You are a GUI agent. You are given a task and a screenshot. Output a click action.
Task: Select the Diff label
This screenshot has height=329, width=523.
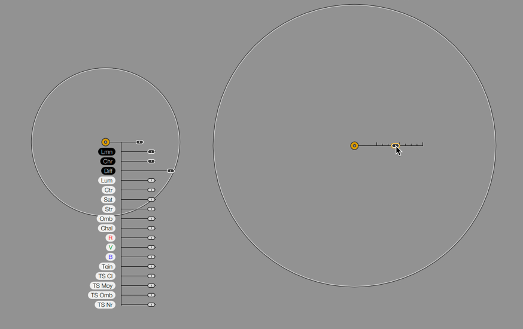click(x=108, y=170)
